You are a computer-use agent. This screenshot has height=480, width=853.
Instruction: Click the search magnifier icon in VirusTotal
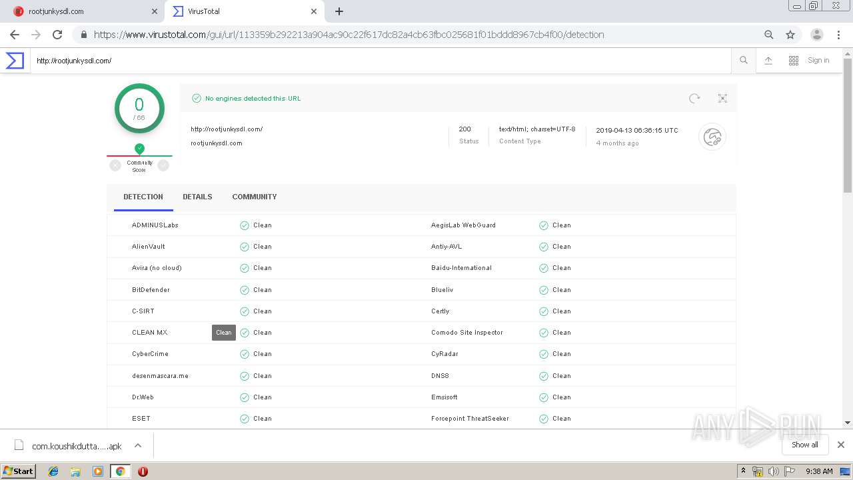tap(744, 61)
